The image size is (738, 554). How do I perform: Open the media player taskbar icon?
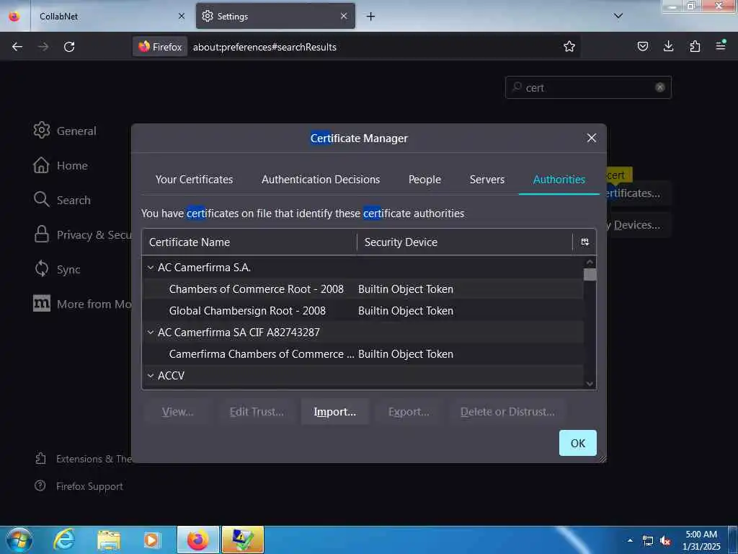click(151, 540)
